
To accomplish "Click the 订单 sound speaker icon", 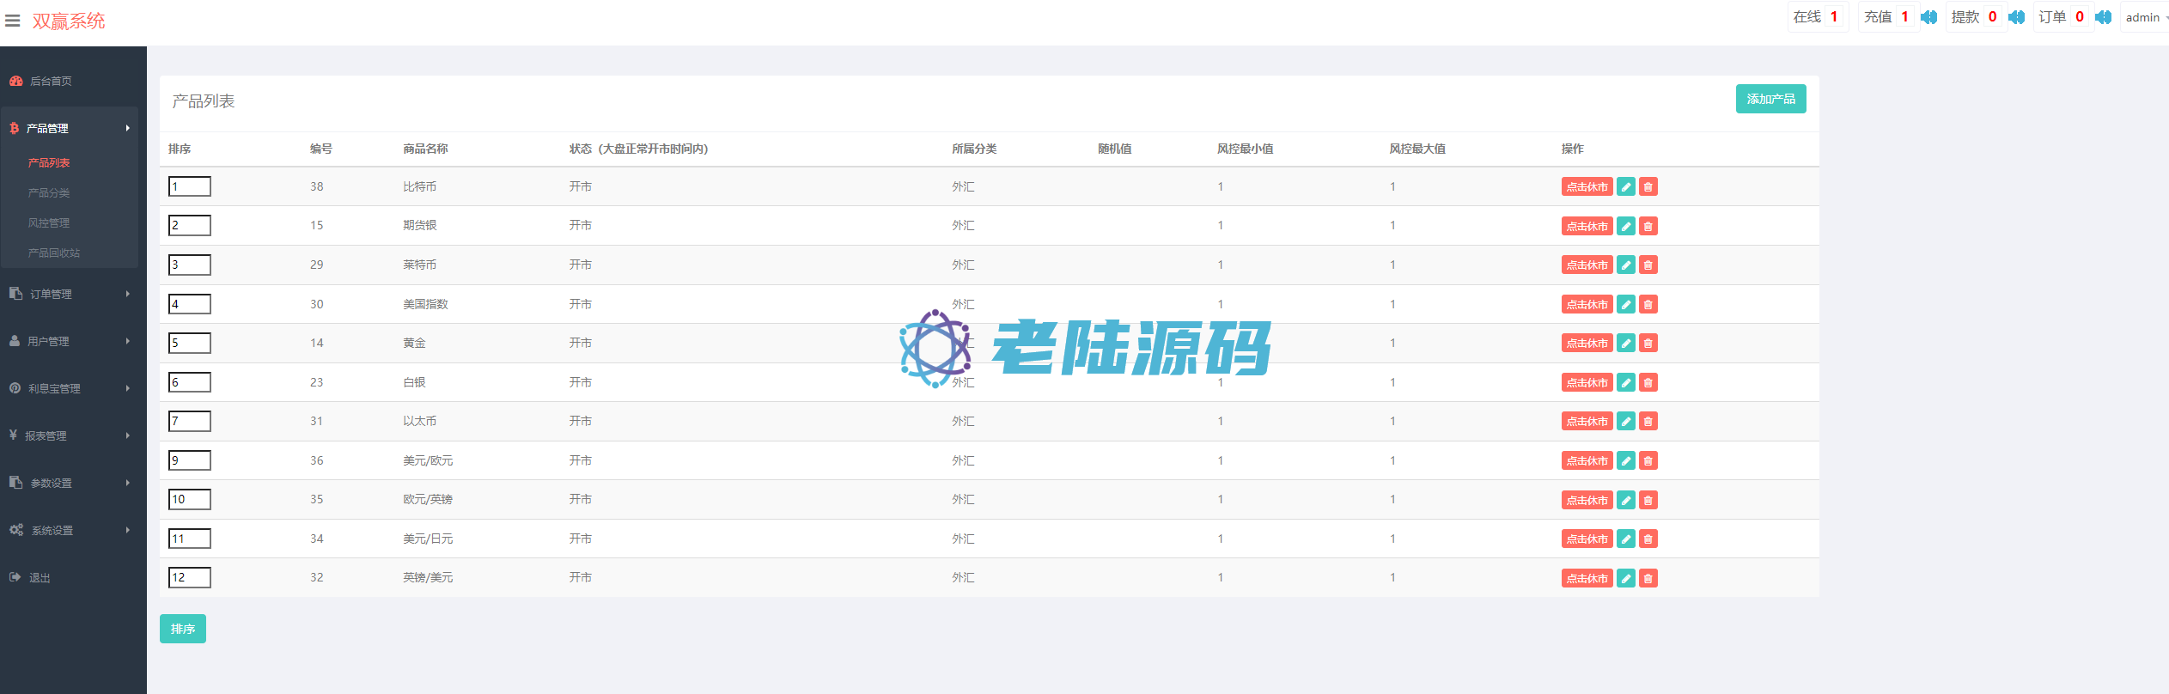I will coord(2104,17).
